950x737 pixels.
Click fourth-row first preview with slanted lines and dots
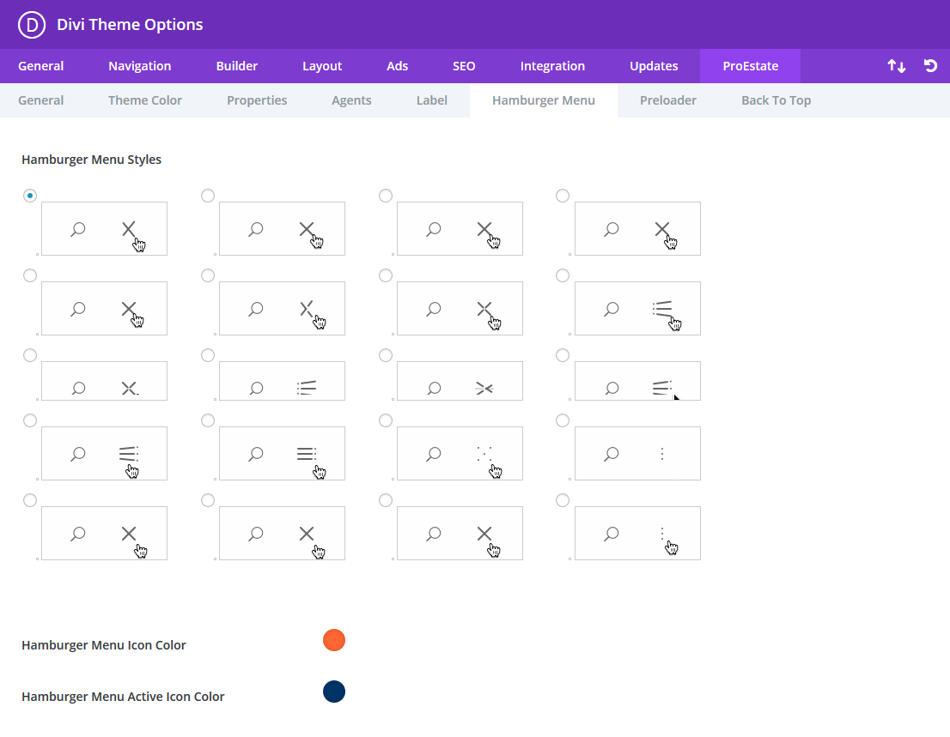tap(104, 454)
